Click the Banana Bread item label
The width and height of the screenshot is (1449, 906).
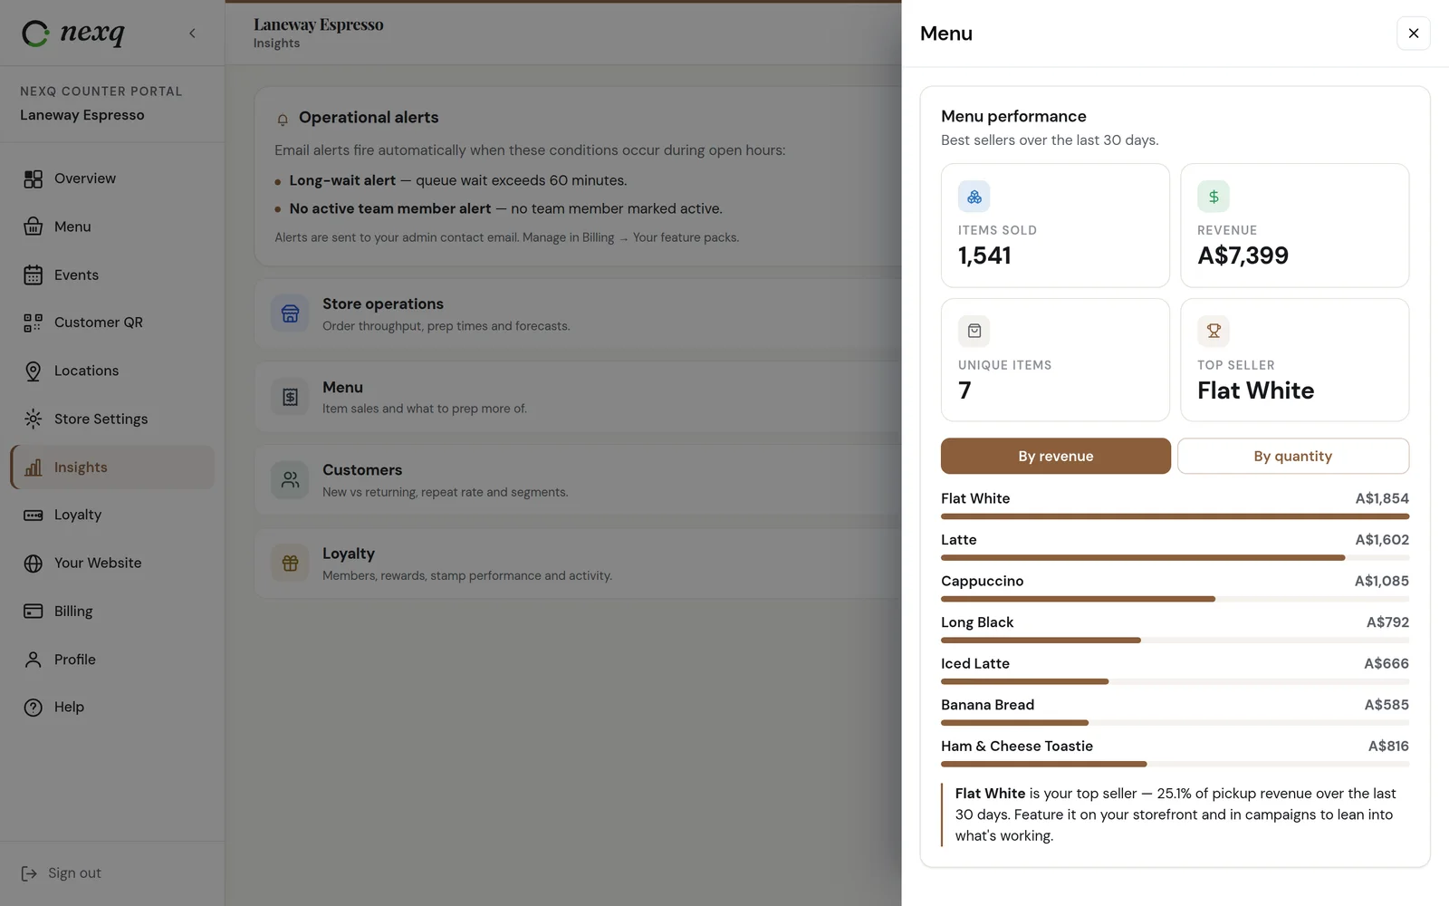[x=987, y=705]
